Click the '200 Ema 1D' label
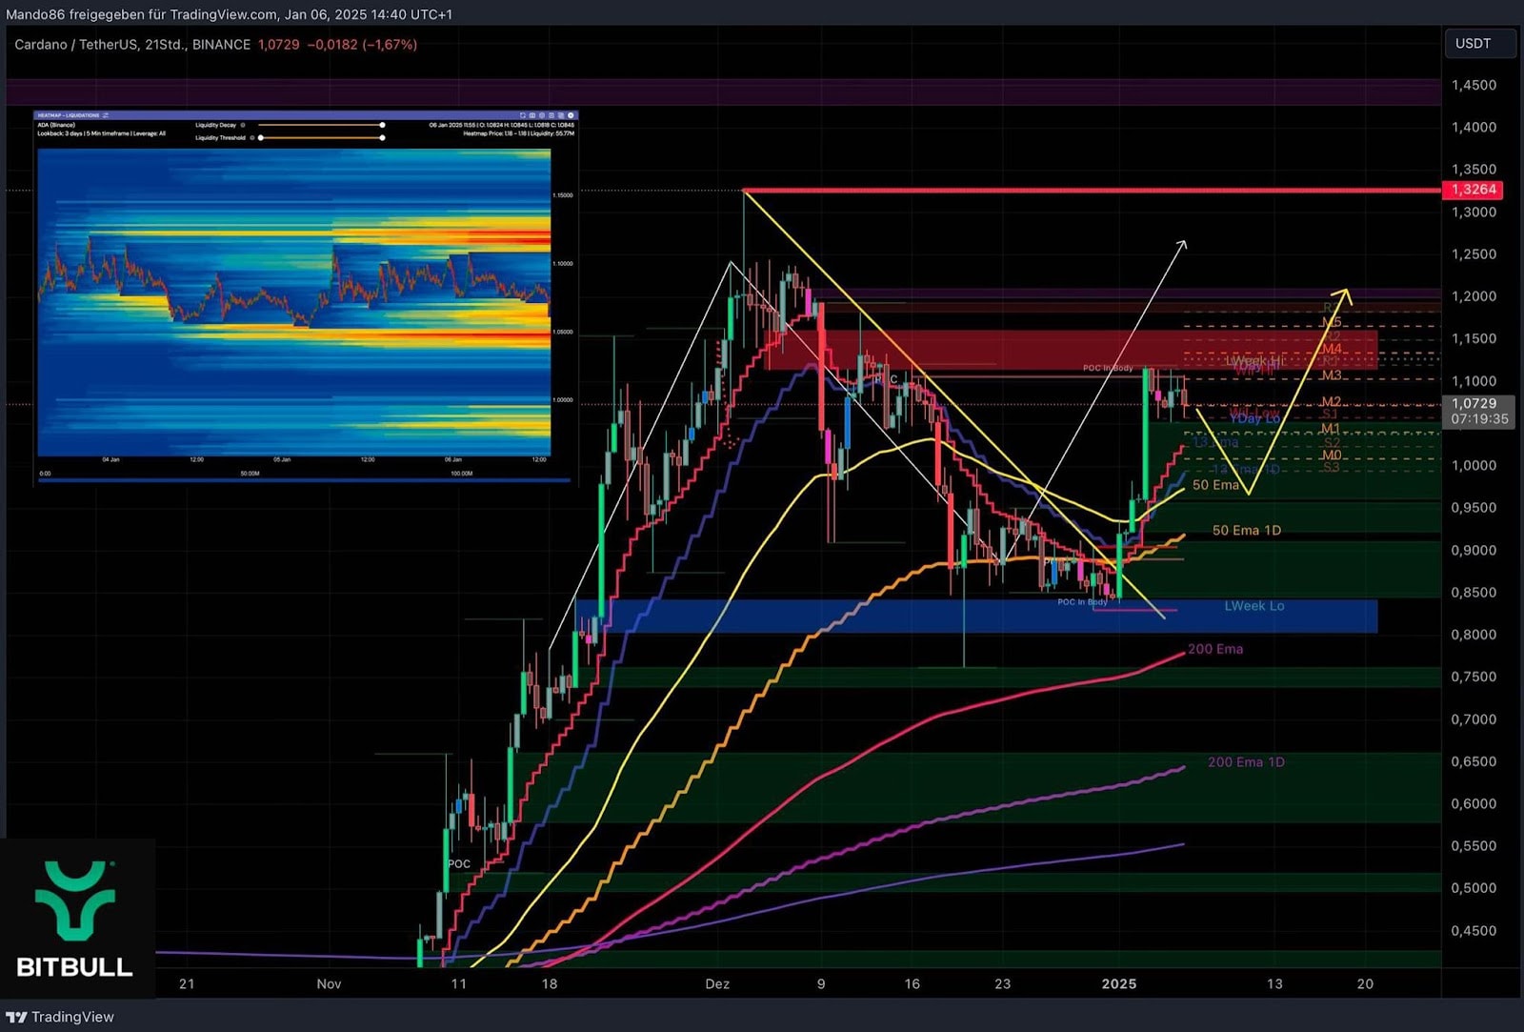 coord(1246,762)
